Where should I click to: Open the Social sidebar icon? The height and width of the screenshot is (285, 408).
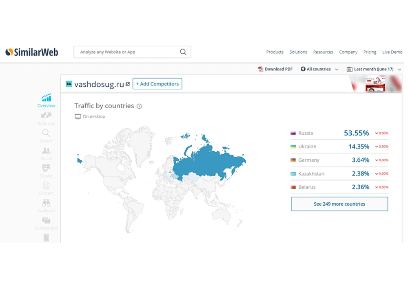pyautogui.click(x=46, y=151)
